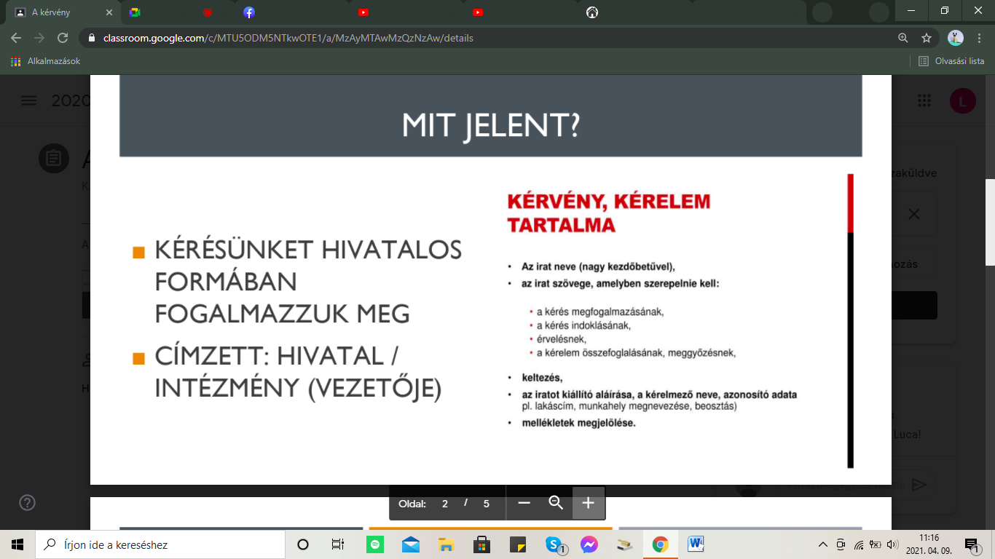Zoom out with the minus button

524,503
